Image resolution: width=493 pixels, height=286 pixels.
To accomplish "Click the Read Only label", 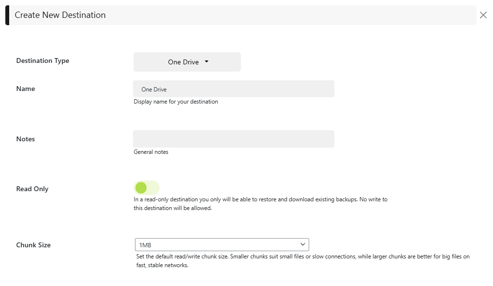I will point(32,189).
